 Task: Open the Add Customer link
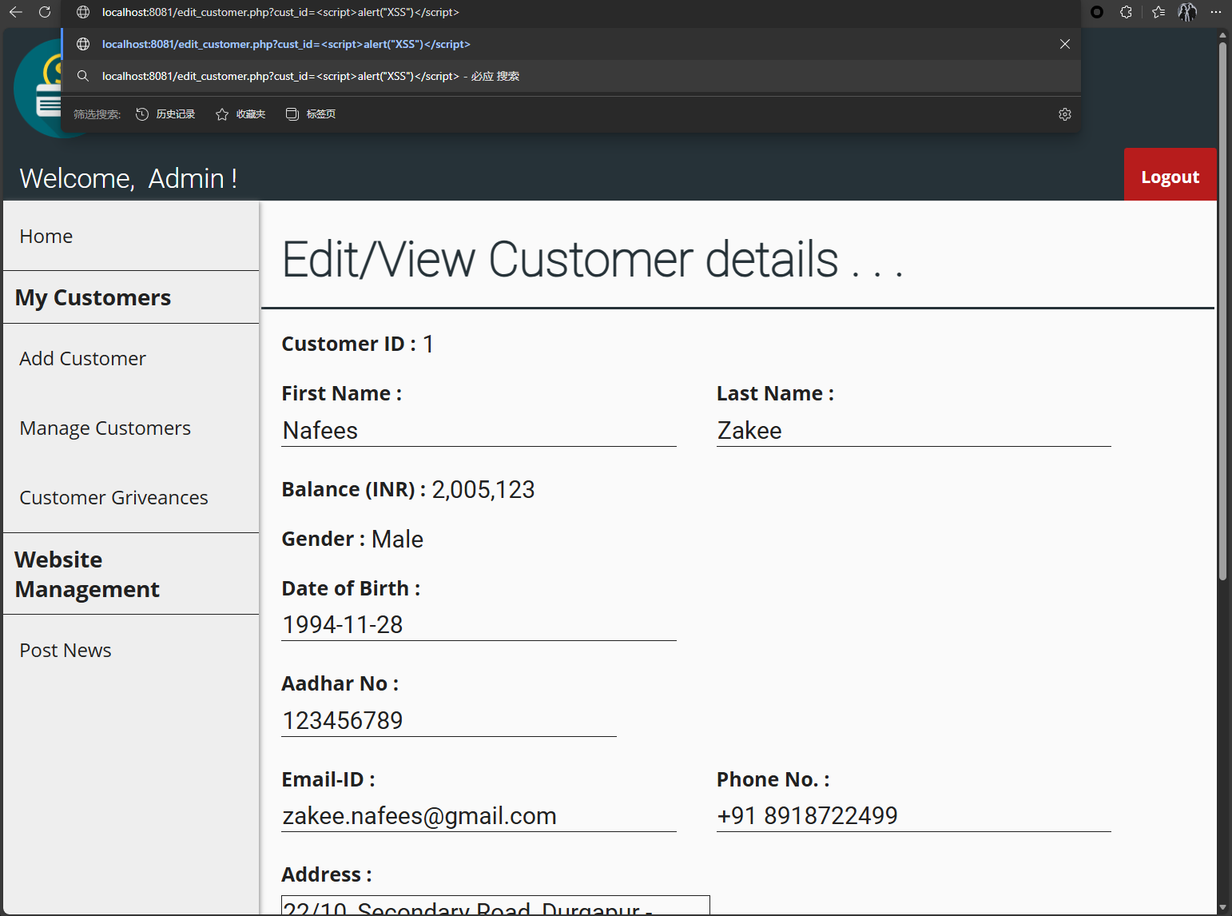tap(82, 359)
